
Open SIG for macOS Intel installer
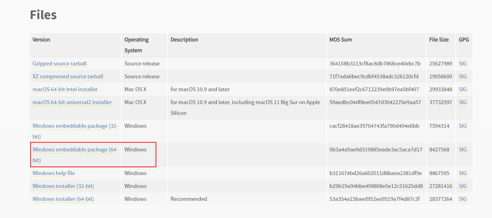[462, 89]
